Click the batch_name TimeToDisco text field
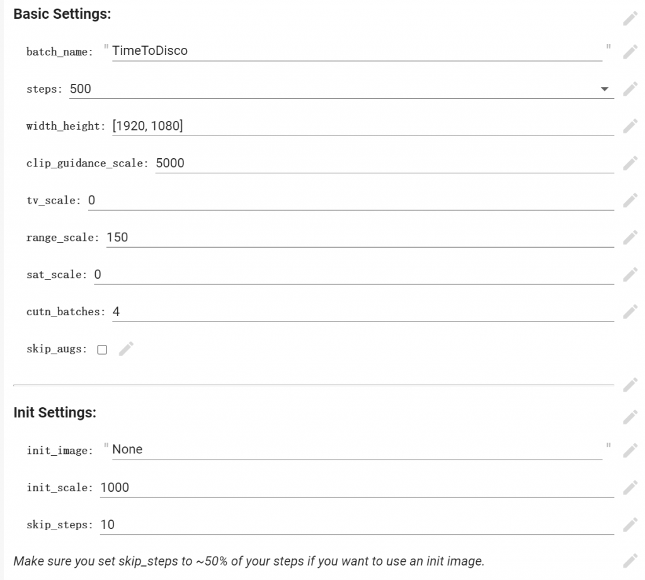 pyautogui.click(x=357, y=51)
